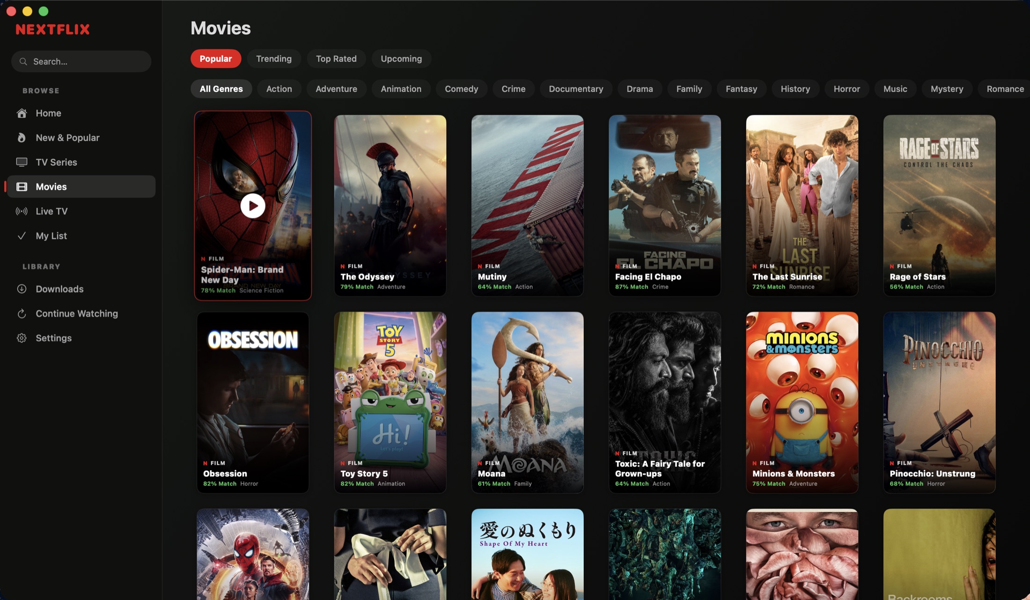Switch to the Popular tab
Image resolution: width=1030 pixels, height=600 pixels.
click(216, 59)
